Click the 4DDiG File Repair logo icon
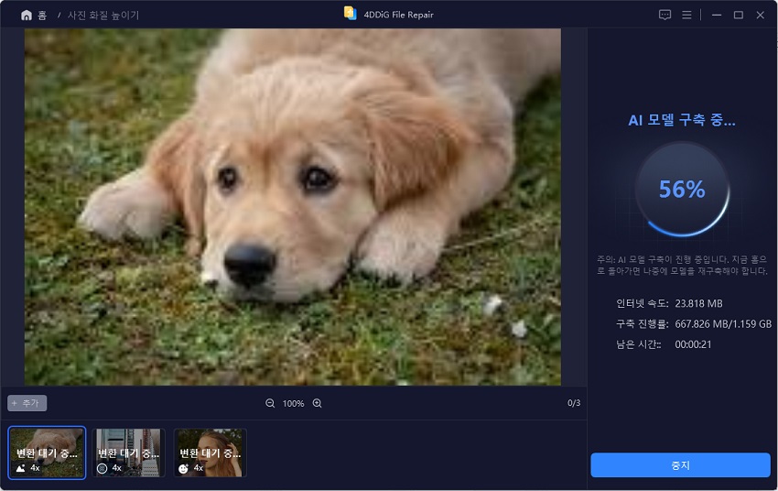This screenshot has width=778, height=491. [x=350, y=14]
